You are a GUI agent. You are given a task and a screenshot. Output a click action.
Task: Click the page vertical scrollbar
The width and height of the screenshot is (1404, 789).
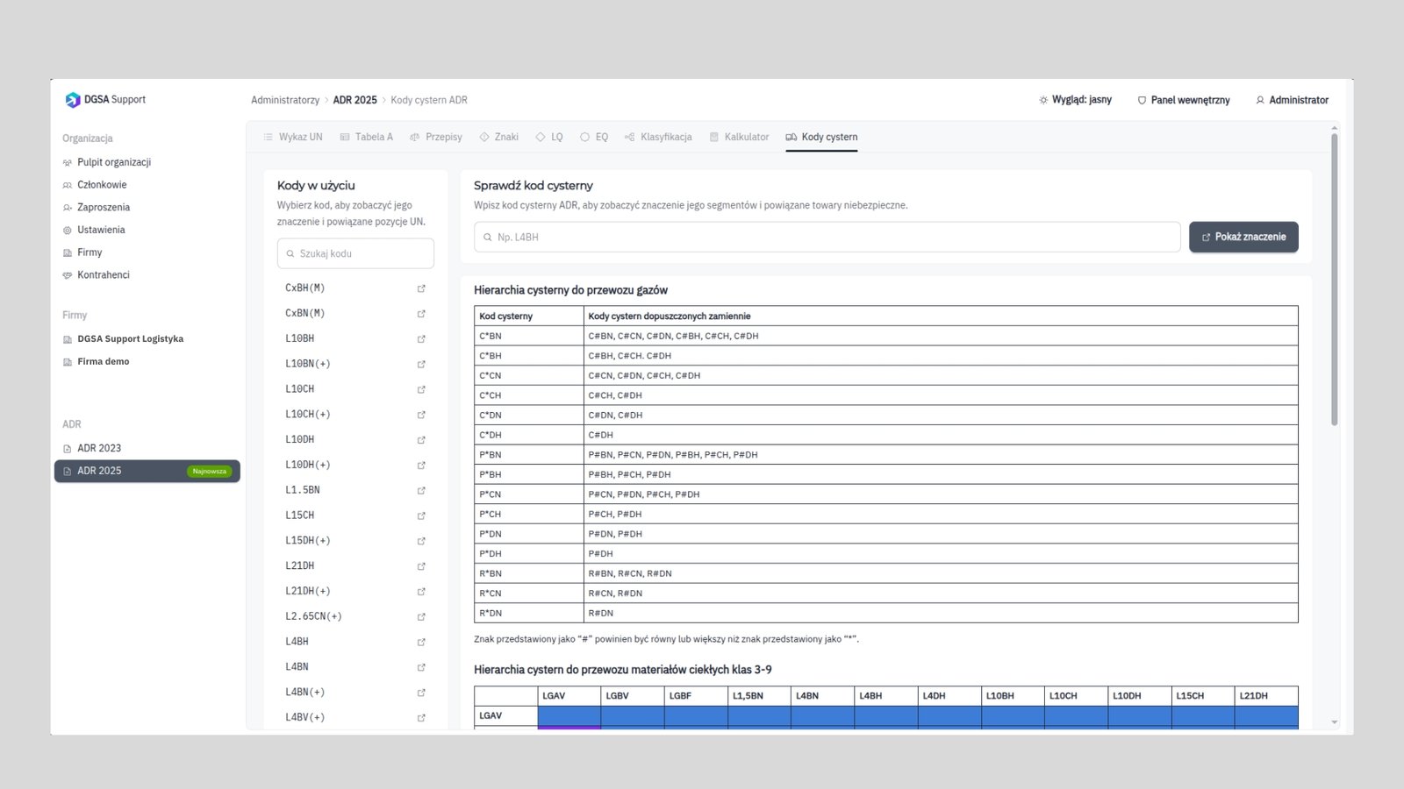coord(1335,279)
